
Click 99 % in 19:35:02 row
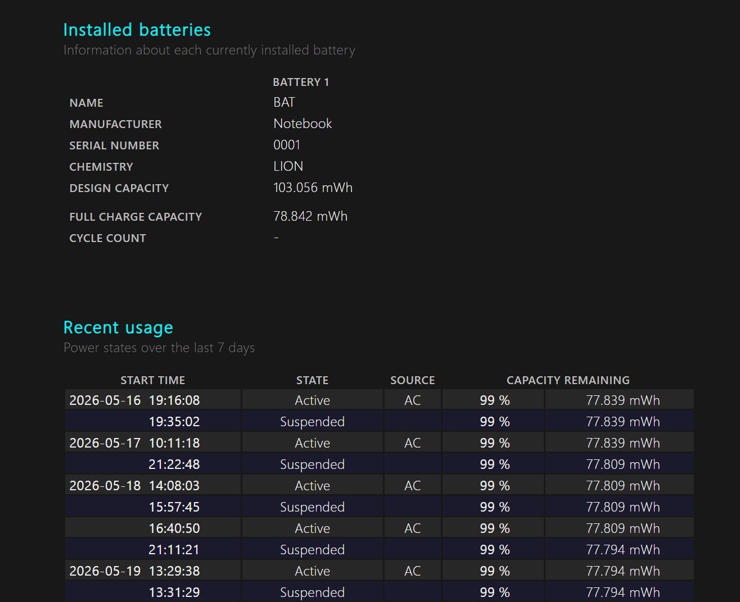pos(493,421)
